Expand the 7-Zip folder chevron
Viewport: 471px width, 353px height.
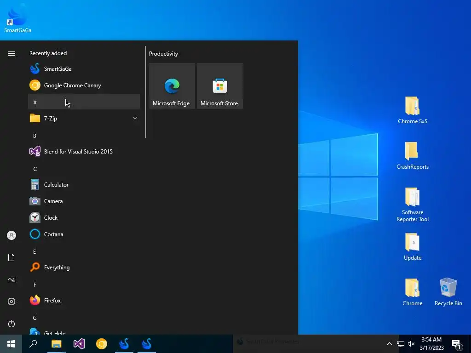[x=135, y=118]
